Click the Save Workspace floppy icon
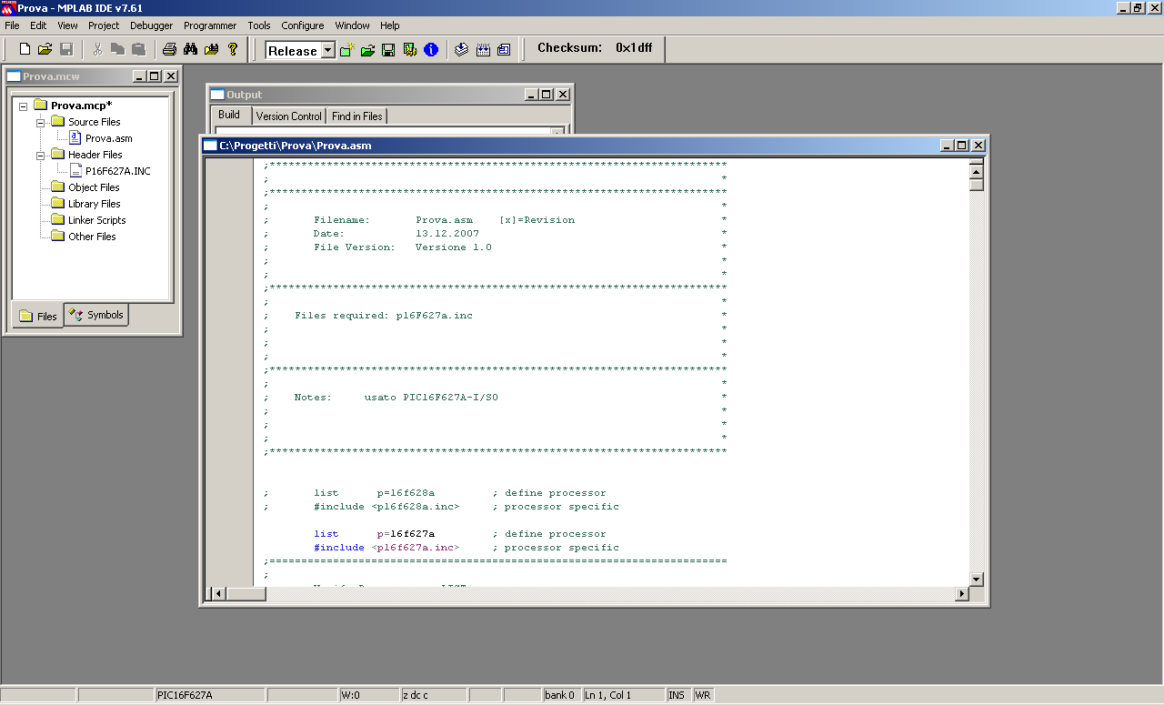The width and height of the screenshot is (1164, 706). (388, 50)
